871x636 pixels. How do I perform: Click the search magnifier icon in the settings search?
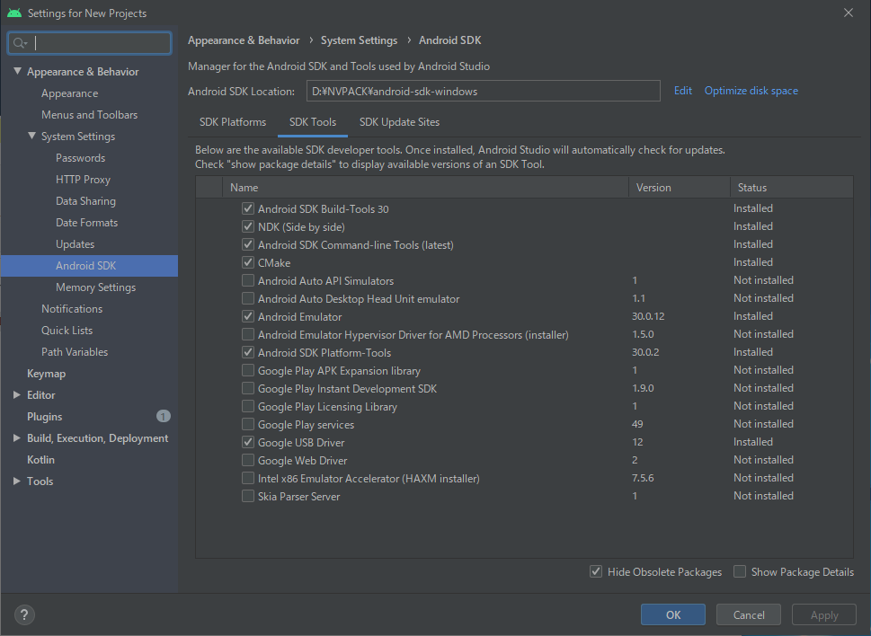pyautogui.click(x=20, y=43)
